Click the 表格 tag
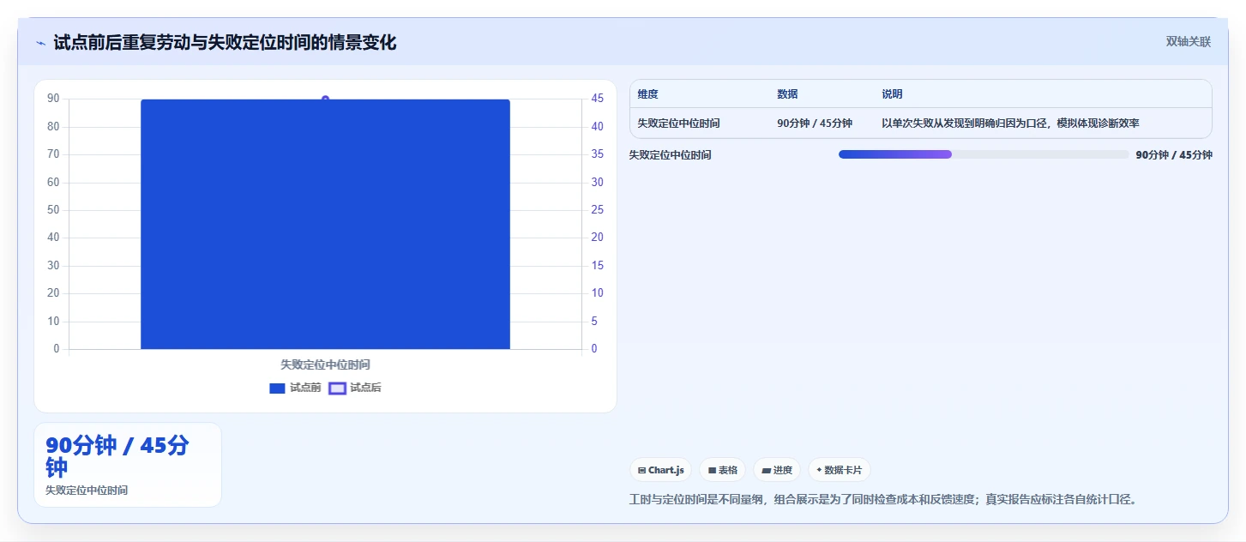 (722, 470)
